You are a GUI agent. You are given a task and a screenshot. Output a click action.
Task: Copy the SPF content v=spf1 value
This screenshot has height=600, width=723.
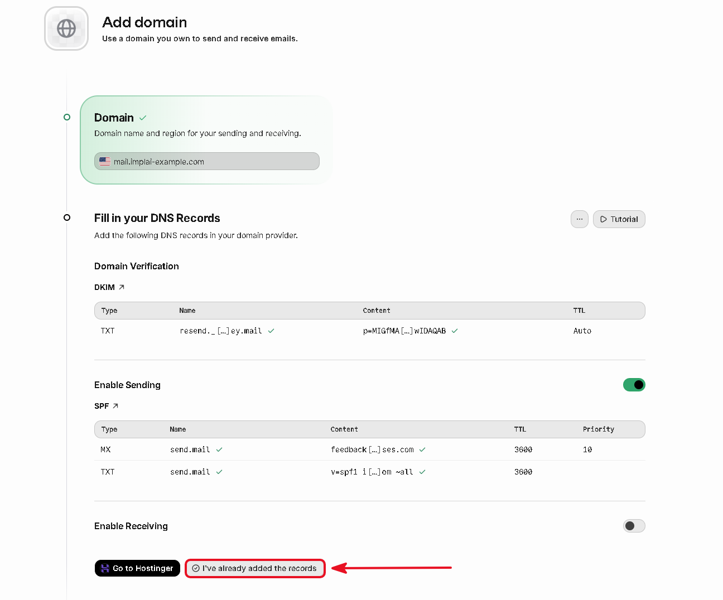pyautogui.click(x=372, y=472)
